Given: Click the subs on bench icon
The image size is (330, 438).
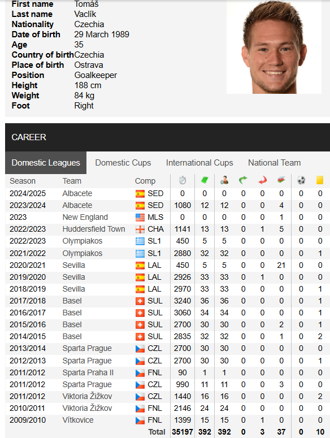Looking at the screenshot, I should pyautogui.click(x=281, y=180).
